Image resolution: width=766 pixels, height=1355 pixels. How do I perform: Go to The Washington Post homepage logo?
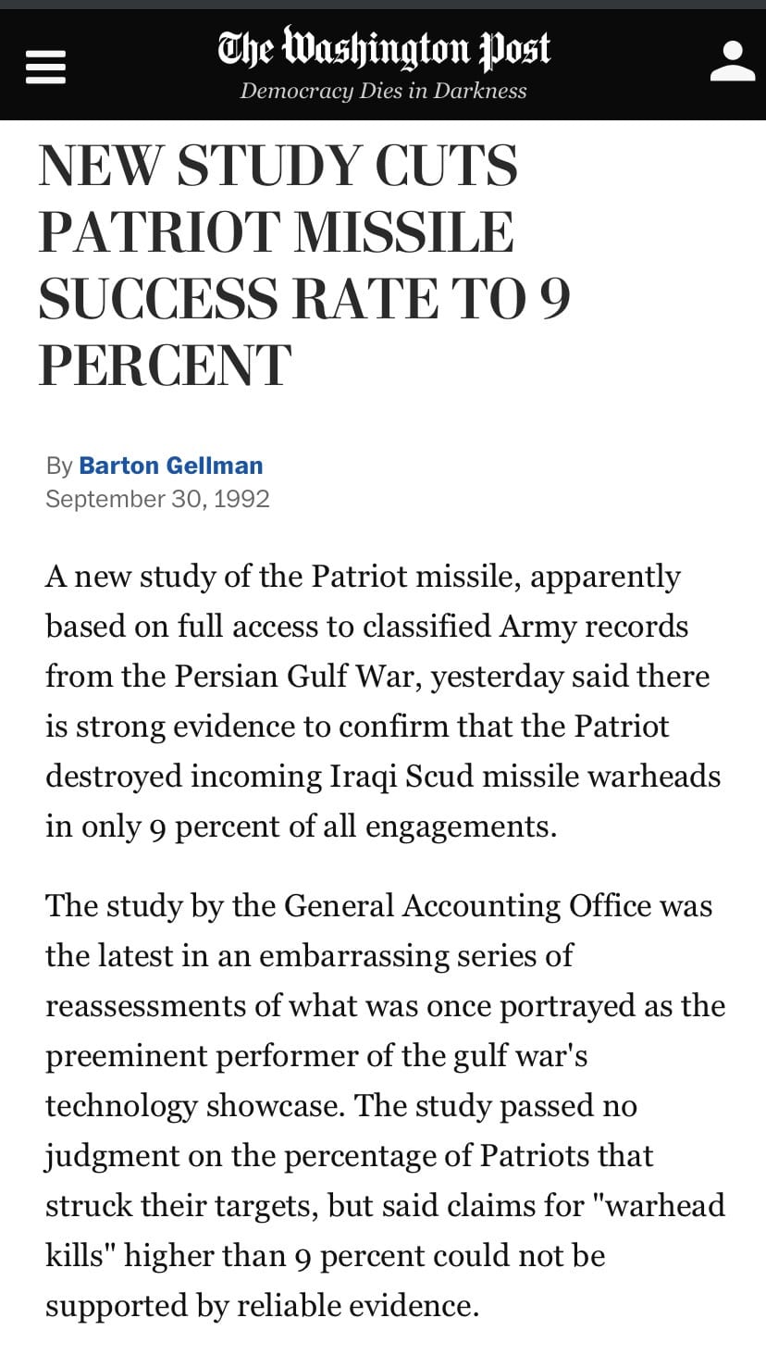(x=383, y=49)
